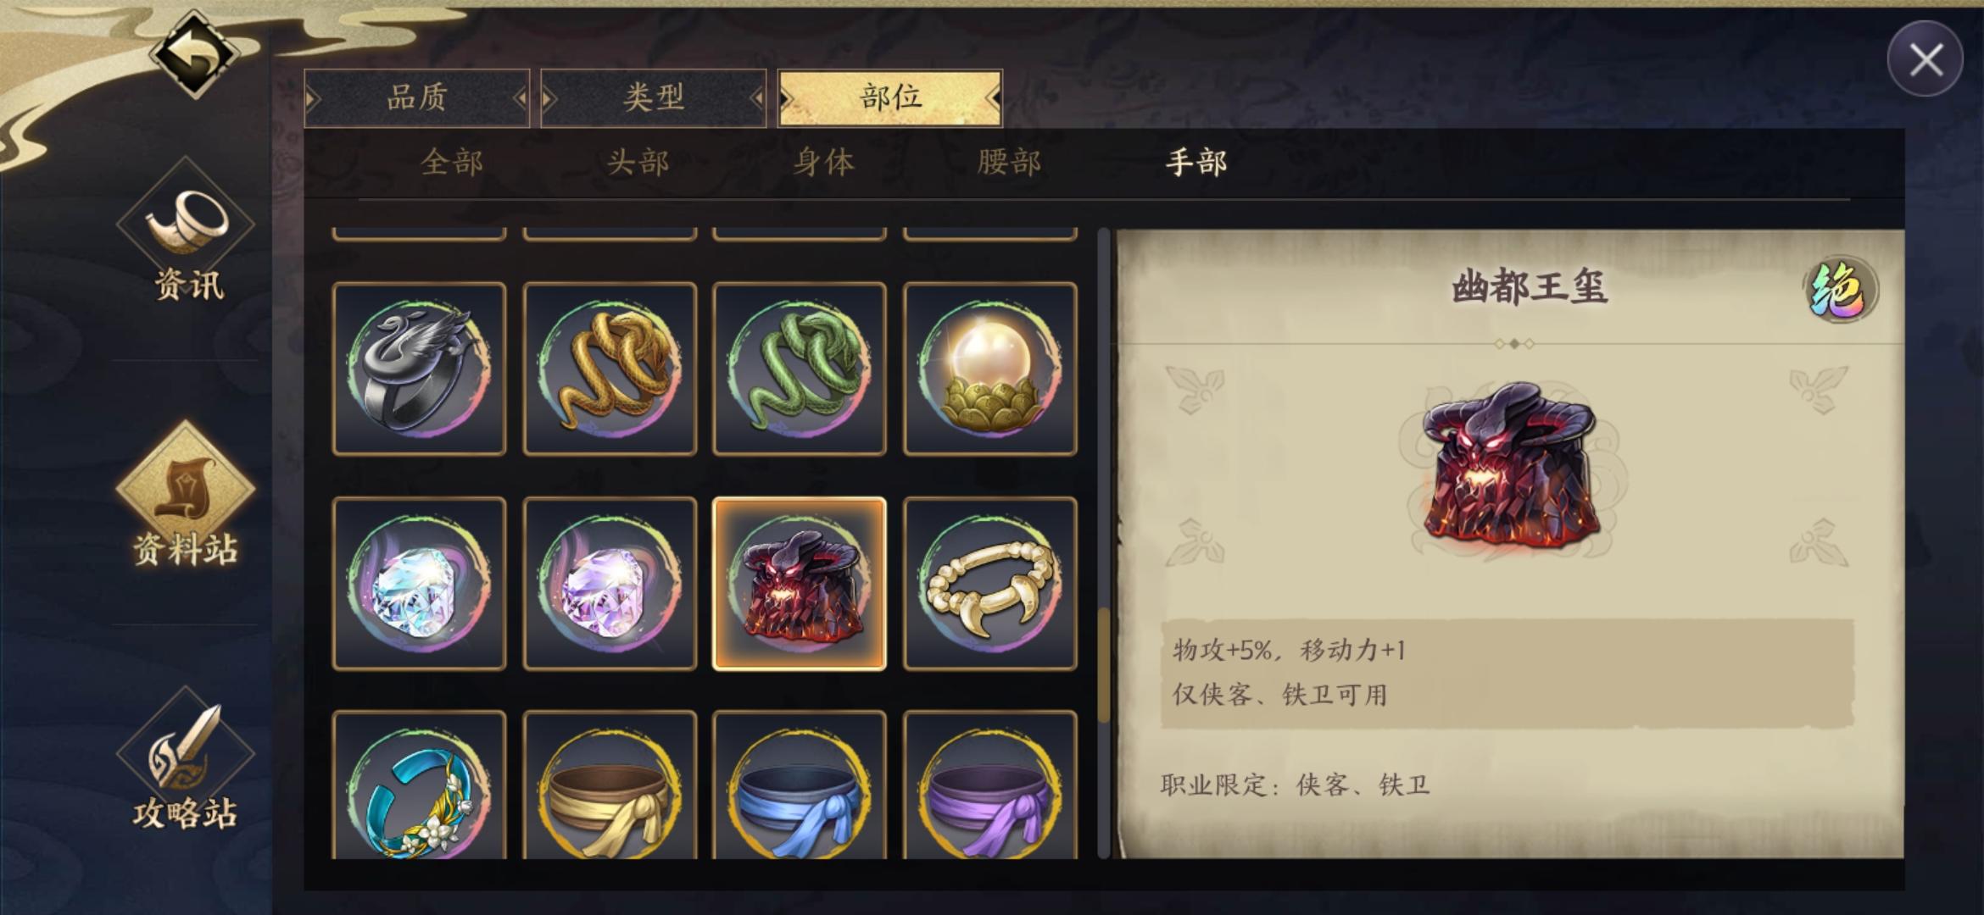Select the bone fang bracelet item
1984x915 pixels.
pyautogui.click(x=990, y=584)
